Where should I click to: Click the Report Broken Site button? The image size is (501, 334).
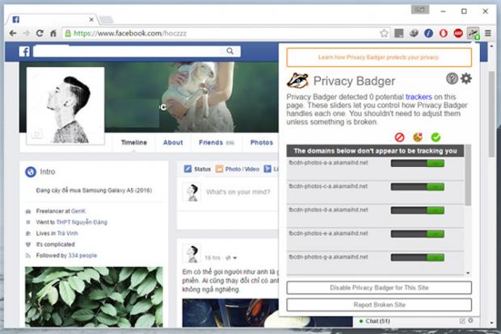coord(379,305)
